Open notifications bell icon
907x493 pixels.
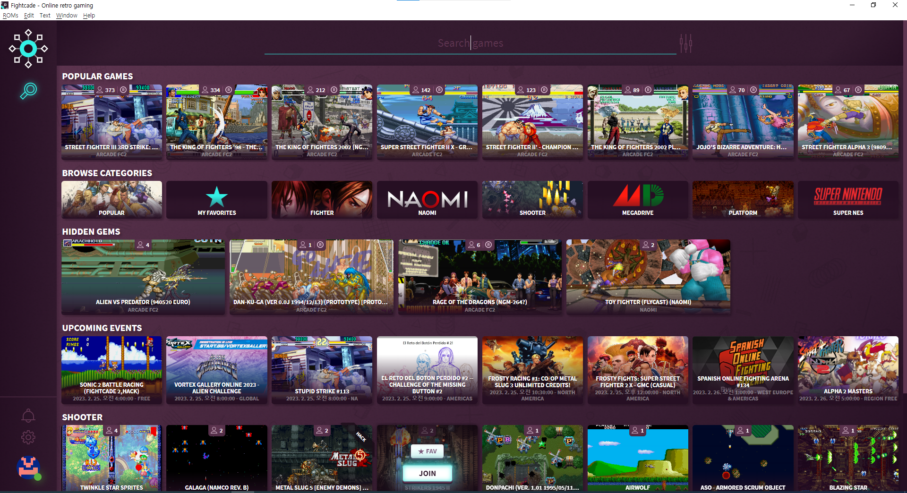click(x=28, y=416)
